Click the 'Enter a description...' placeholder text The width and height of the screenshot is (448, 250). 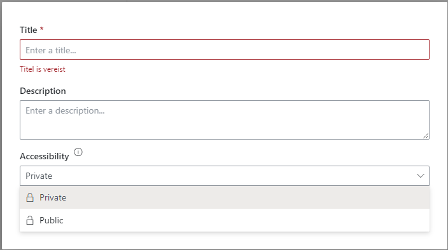[x=65, y=110]
